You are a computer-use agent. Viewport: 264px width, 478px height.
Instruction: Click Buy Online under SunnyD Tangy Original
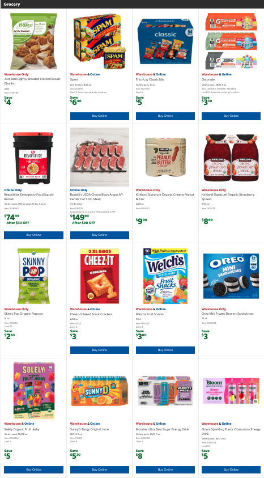tap(100, 469)
